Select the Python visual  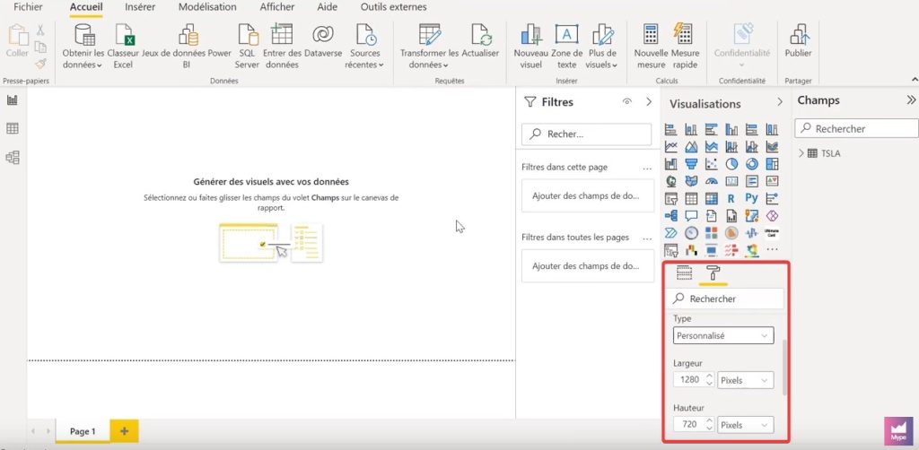click(752, 198)
